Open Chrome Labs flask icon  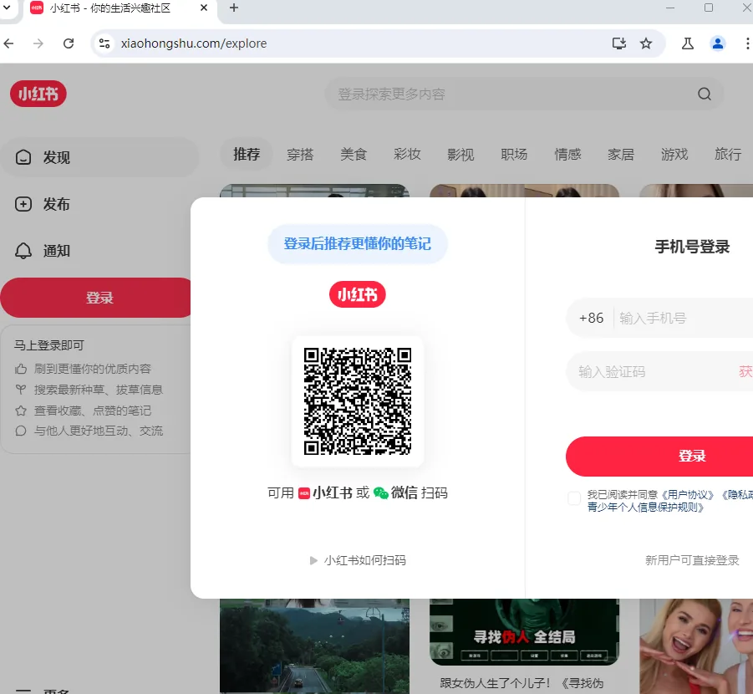[x=688, y=43]
